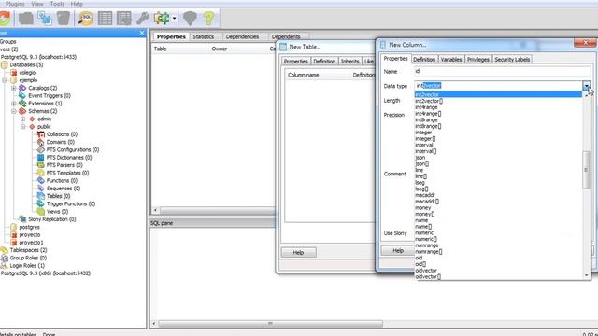Open the Tools menu

coord(57,4)
